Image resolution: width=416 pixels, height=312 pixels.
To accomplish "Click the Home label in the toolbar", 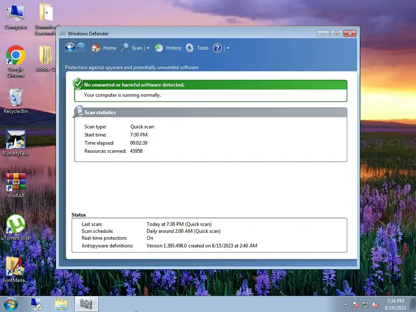I will 110,48.
